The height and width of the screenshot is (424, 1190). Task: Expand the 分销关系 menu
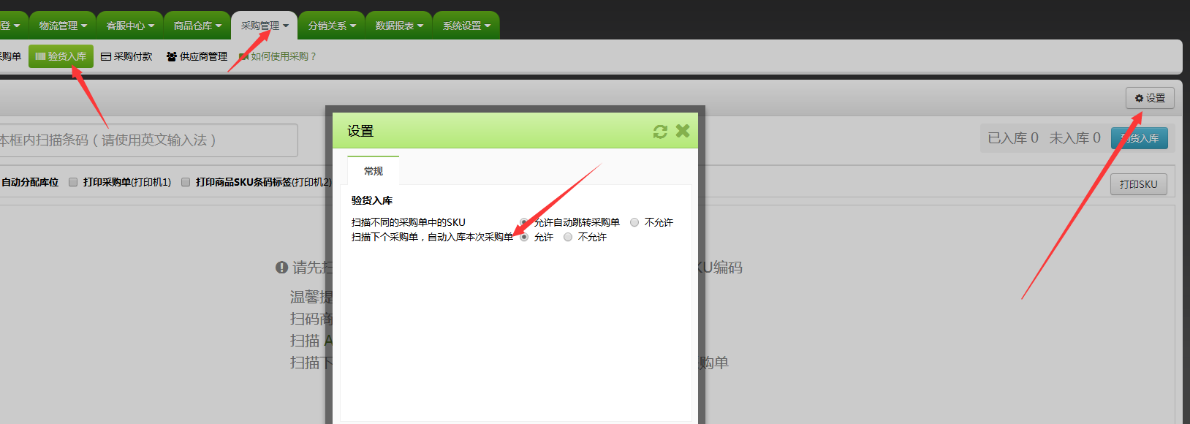point(332,26)
